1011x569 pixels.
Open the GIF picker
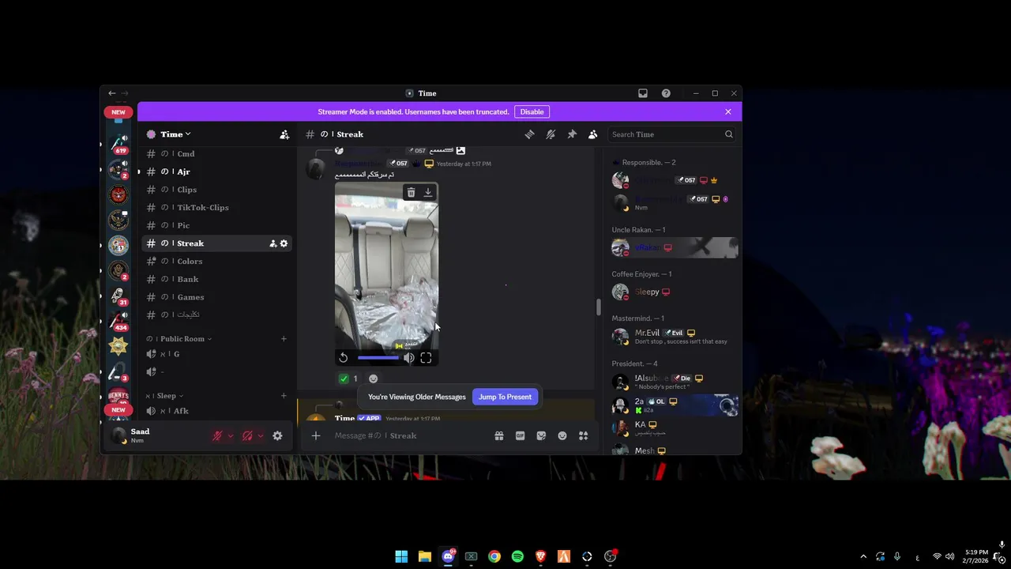[520, 435]
